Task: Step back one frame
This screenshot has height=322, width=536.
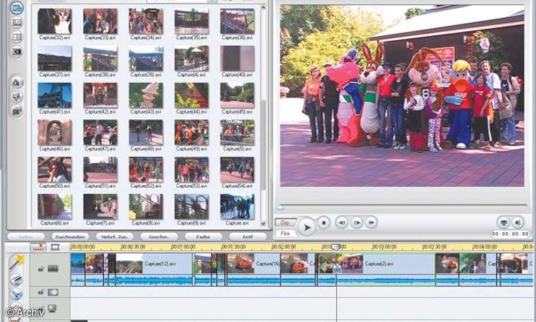Action: (x=341, y=223)
